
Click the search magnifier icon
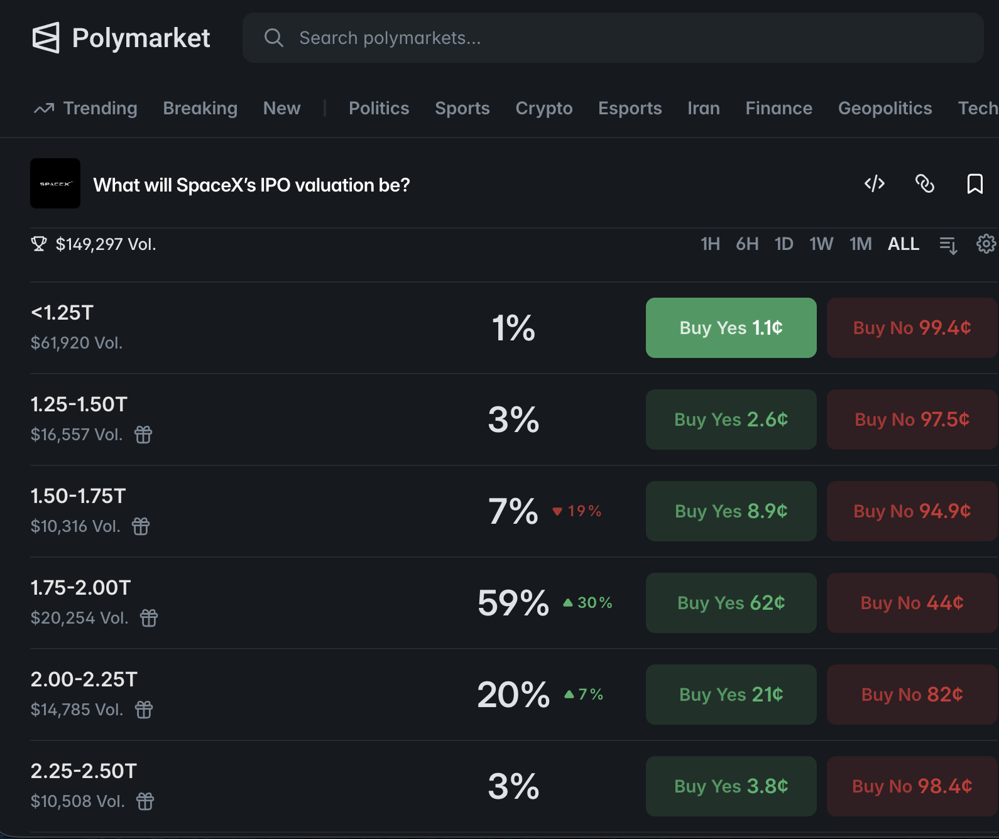(x=274, y=38)
